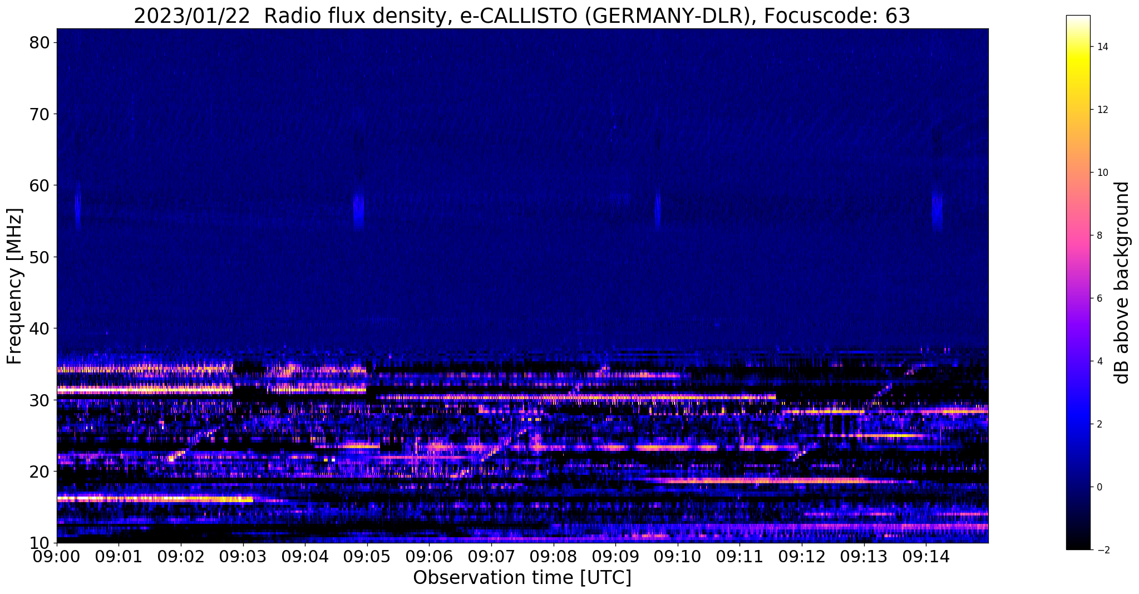1139x594 pixels.
Task: Click the 09:05 time tick label
Action: click(x=367, y=556)
